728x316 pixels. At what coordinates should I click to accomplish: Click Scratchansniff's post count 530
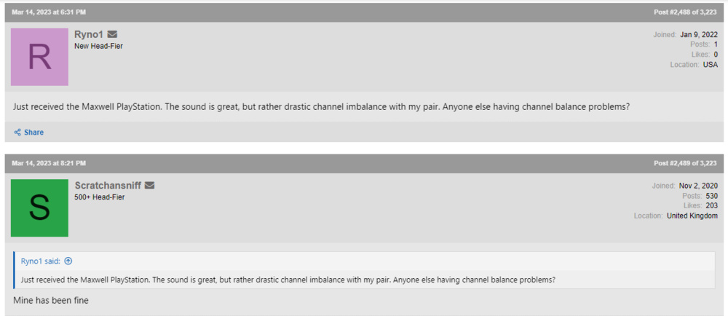coord(711,196)
